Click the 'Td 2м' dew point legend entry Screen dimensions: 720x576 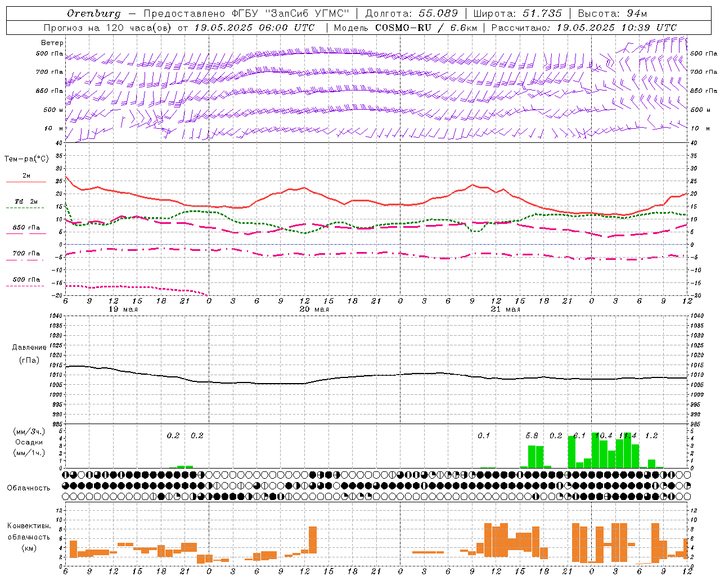(26, 201)
